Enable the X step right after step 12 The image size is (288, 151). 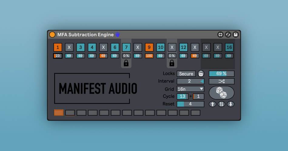[x=195, y=47]
